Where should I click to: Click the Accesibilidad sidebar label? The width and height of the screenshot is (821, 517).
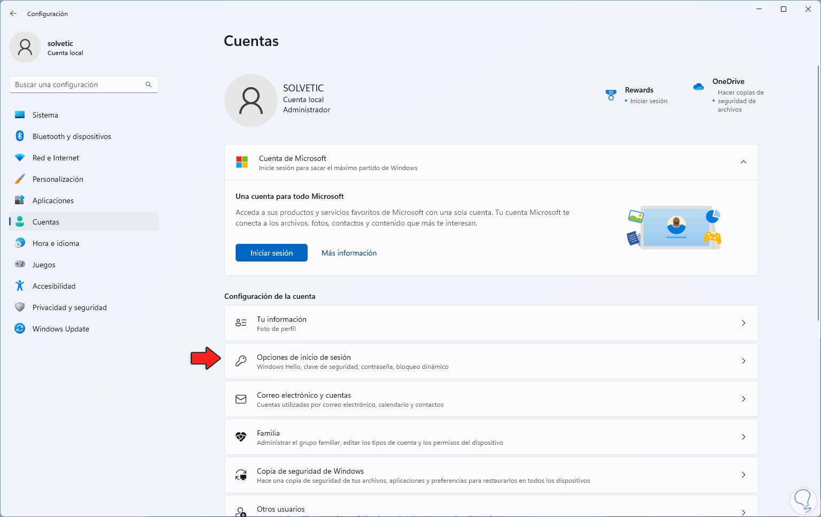(54, 286)
